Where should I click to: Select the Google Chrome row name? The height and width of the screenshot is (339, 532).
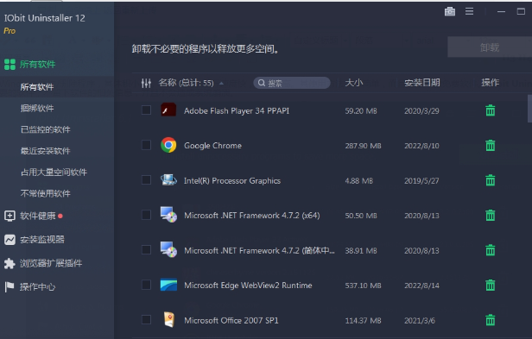point(212,146)
